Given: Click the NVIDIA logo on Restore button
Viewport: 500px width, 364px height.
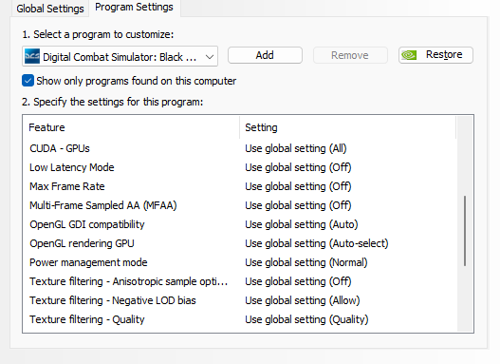Looking at the screenshot, I should (x=409, y=55).
